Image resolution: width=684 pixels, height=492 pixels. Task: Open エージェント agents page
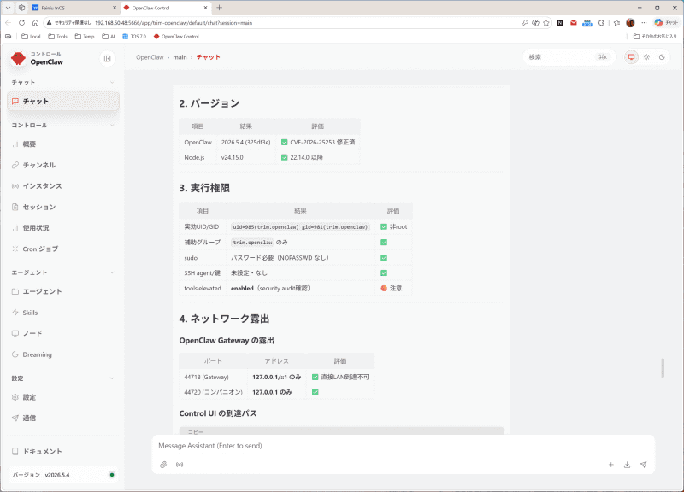[63, 291]
